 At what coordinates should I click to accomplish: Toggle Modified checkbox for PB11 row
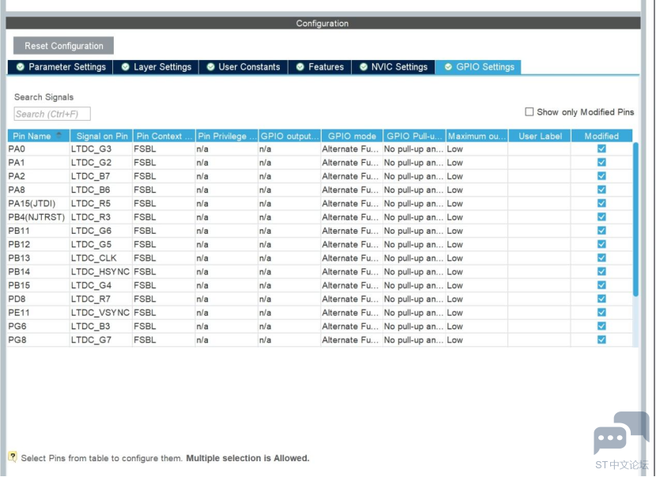tap(601, 231)
